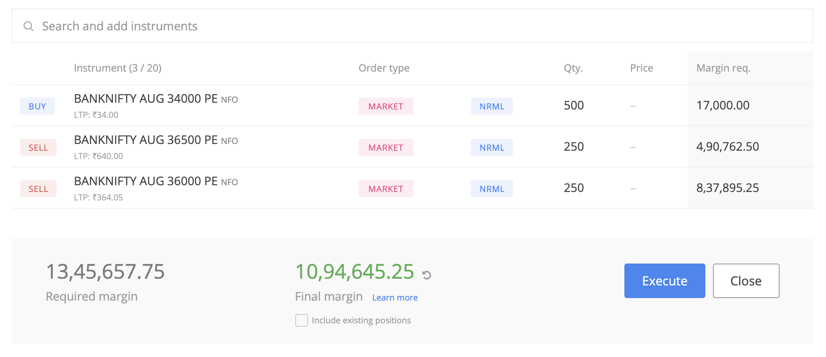This screenshot has width=826, height=357.
Task: Focus the Search and add instruments field
Action: point(412,26)
